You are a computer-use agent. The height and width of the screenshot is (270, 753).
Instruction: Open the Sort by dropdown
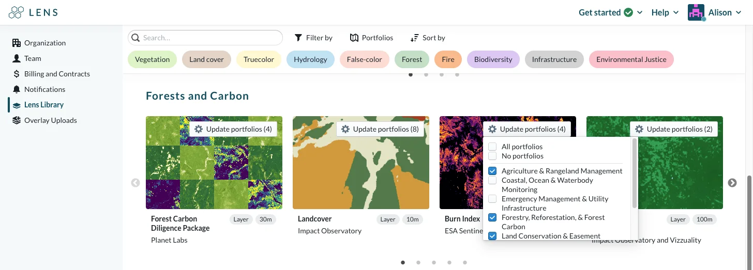[428, 38]
